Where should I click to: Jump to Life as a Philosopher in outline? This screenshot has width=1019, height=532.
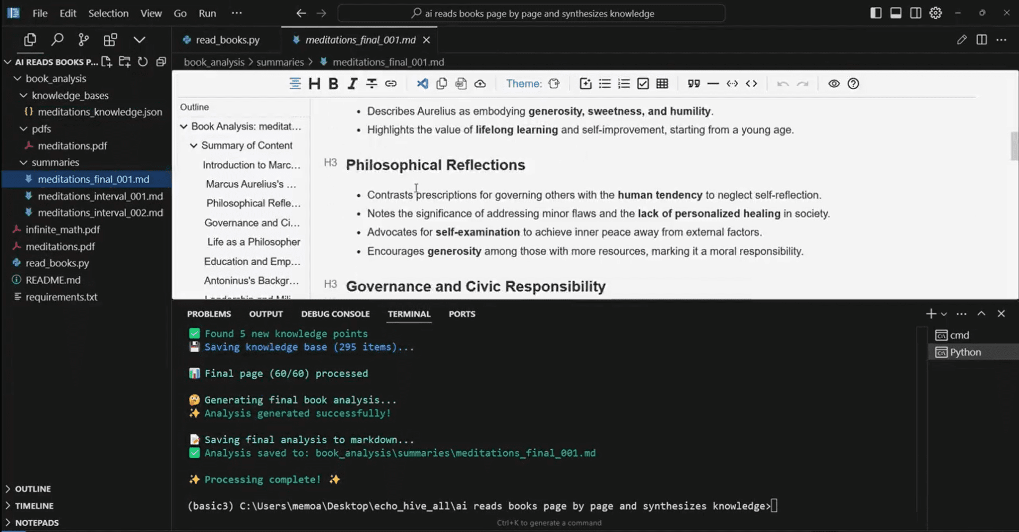tap(254, 242)
